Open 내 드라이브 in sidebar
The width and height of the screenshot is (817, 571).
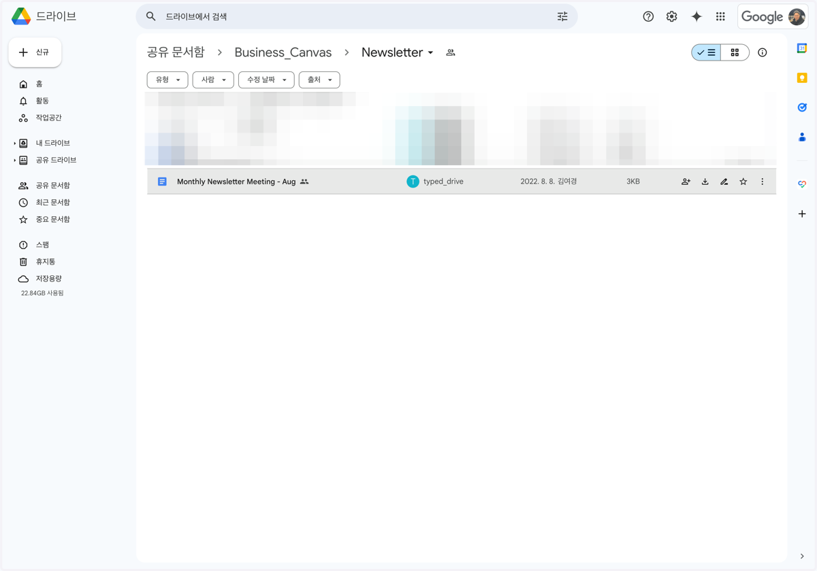point(53,143)
